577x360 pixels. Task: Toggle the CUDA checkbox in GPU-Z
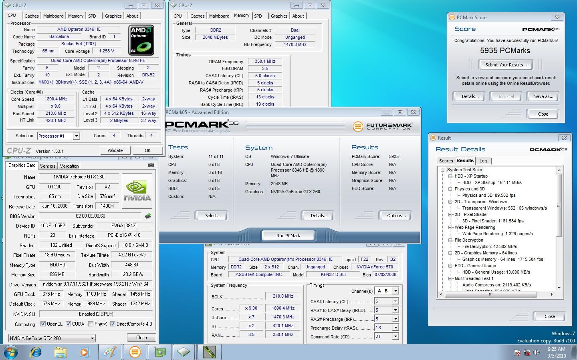(x=68, y=324)
